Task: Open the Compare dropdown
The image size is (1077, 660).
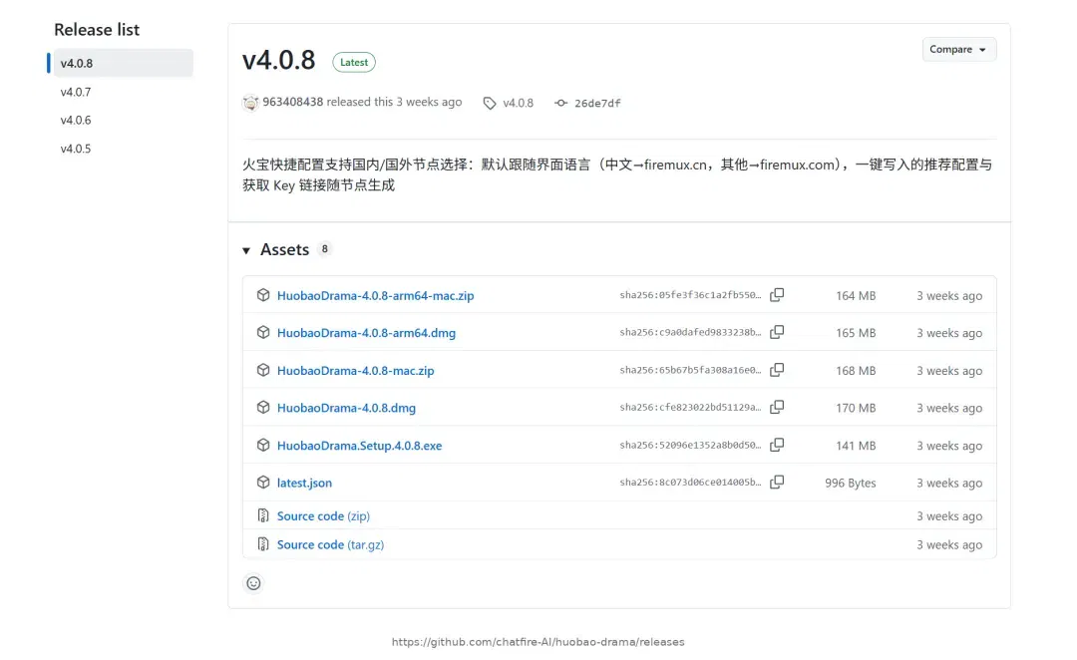Action: 958,50
